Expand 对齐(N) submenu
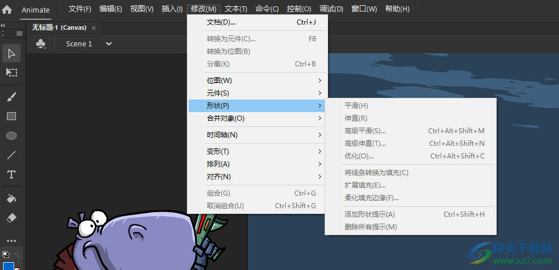 point(256,177)
